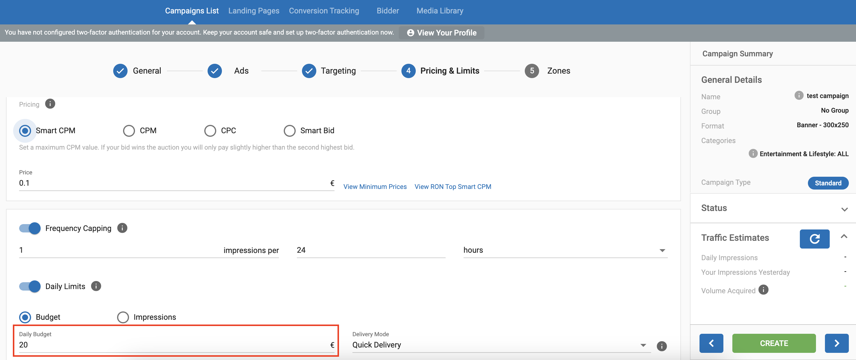Turn off the Daily Limits toggle
The width and height of the screenshot is (856, 360).
tap(30, 286)
